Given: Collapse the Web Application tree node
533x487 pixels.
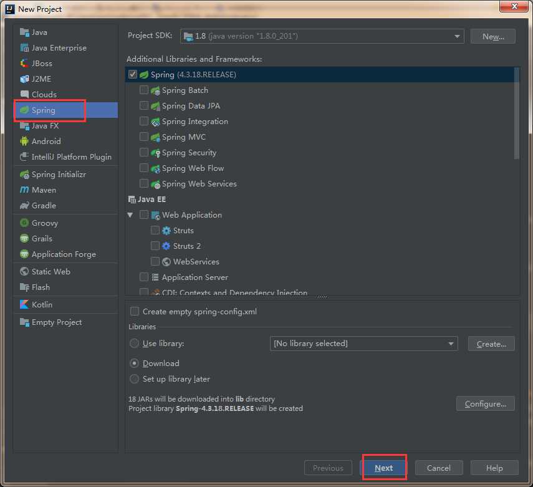Looking at the screenshot, I should click(130, 215).
